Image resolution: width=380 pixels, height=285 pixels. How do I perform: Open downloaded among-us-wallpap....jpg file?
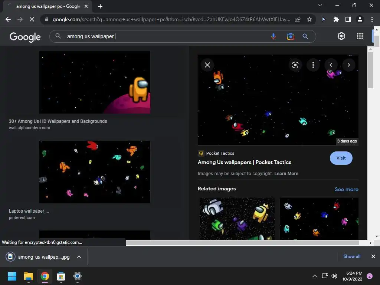(x=39, y=257)
